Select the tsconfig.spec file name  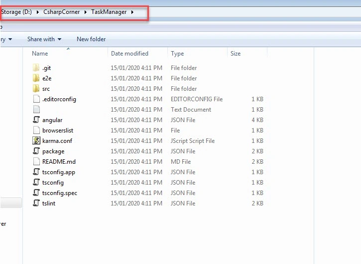(x=60, y=193)
